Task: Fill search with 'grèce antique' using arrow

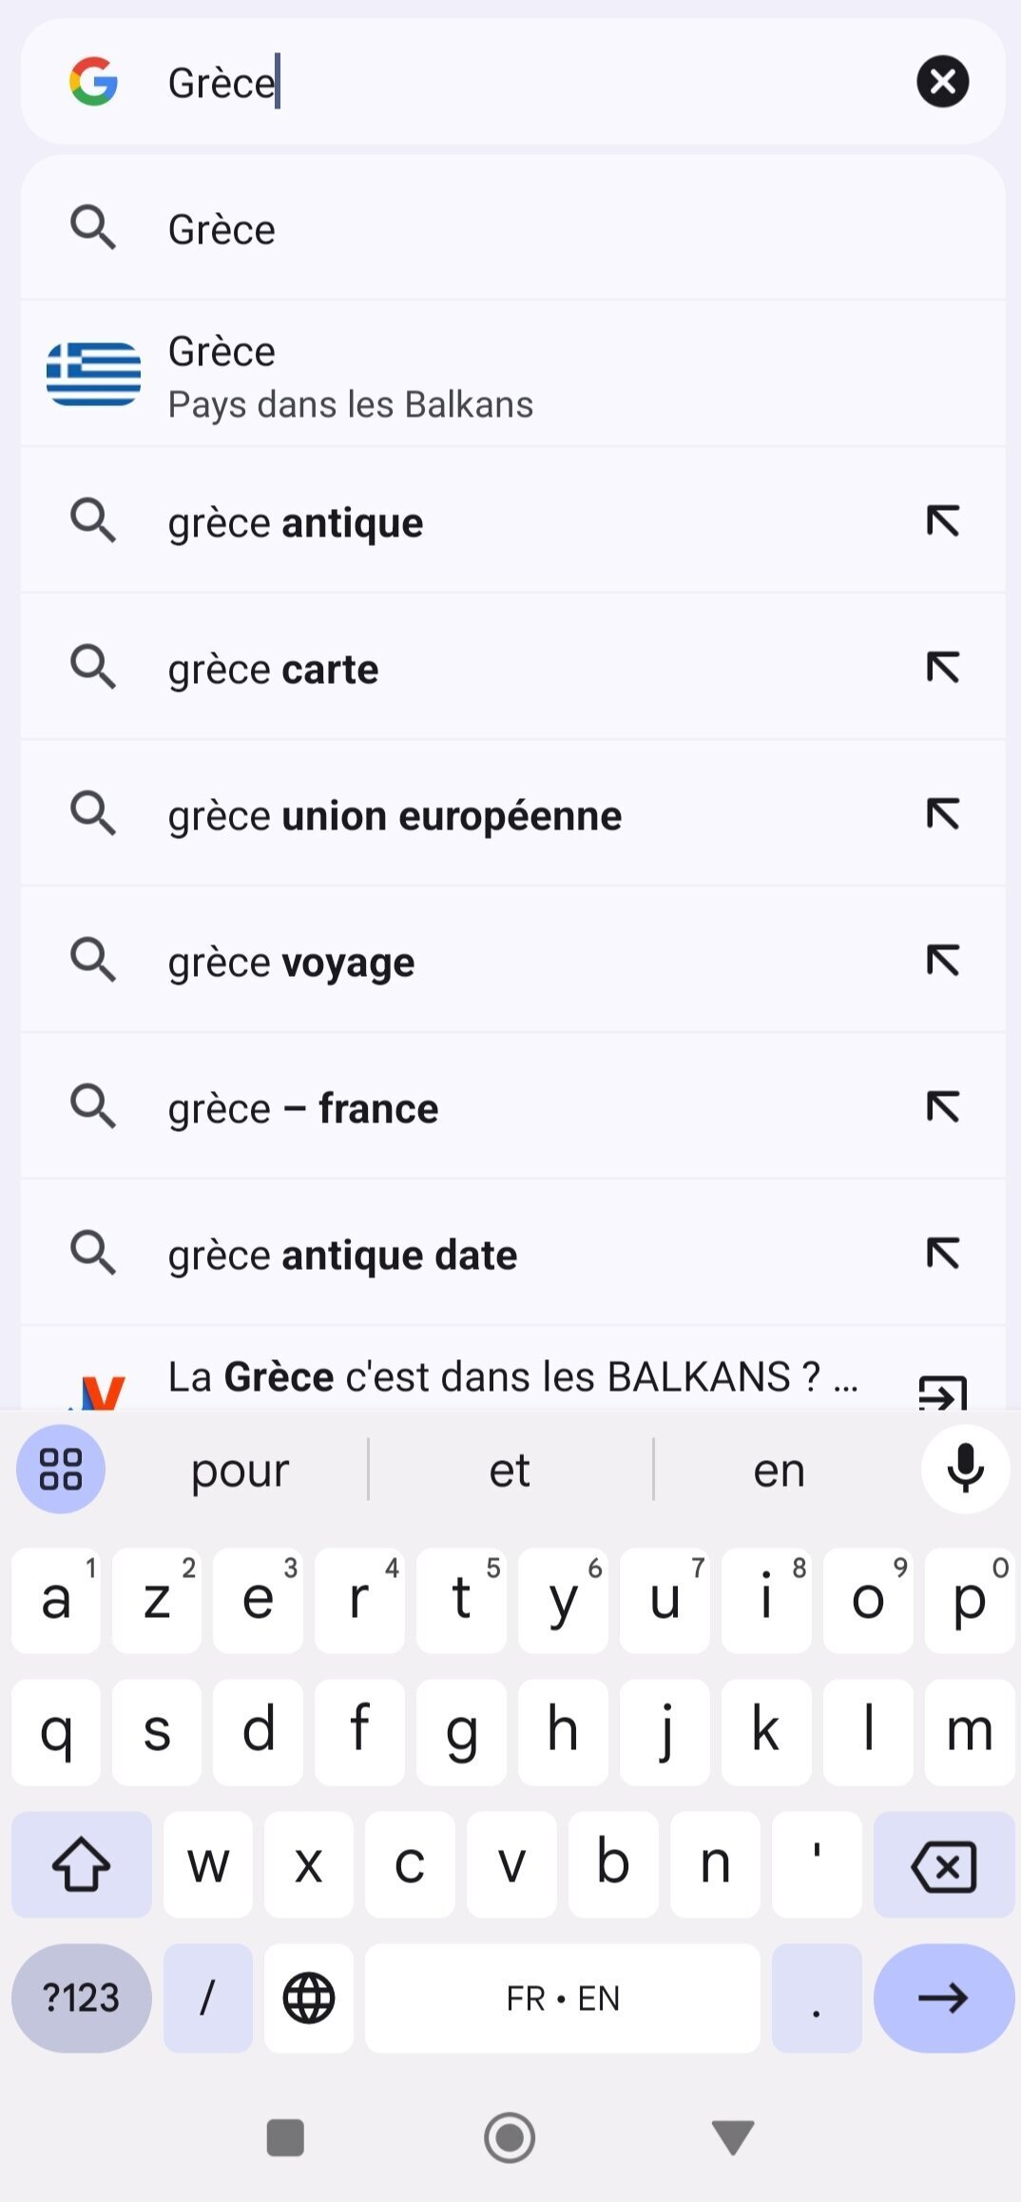Action: click(942, 521)
